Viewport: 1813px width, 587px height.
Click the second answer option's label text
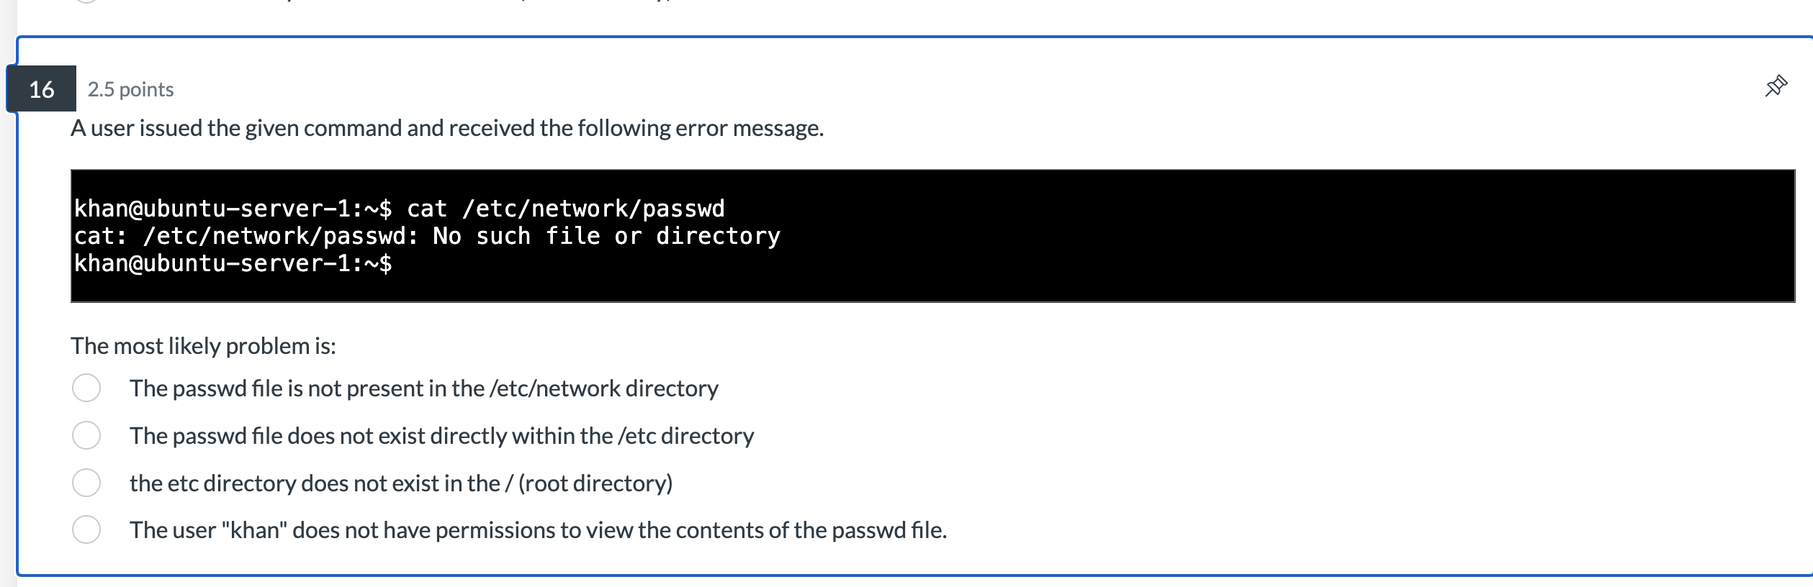(441, 436)
